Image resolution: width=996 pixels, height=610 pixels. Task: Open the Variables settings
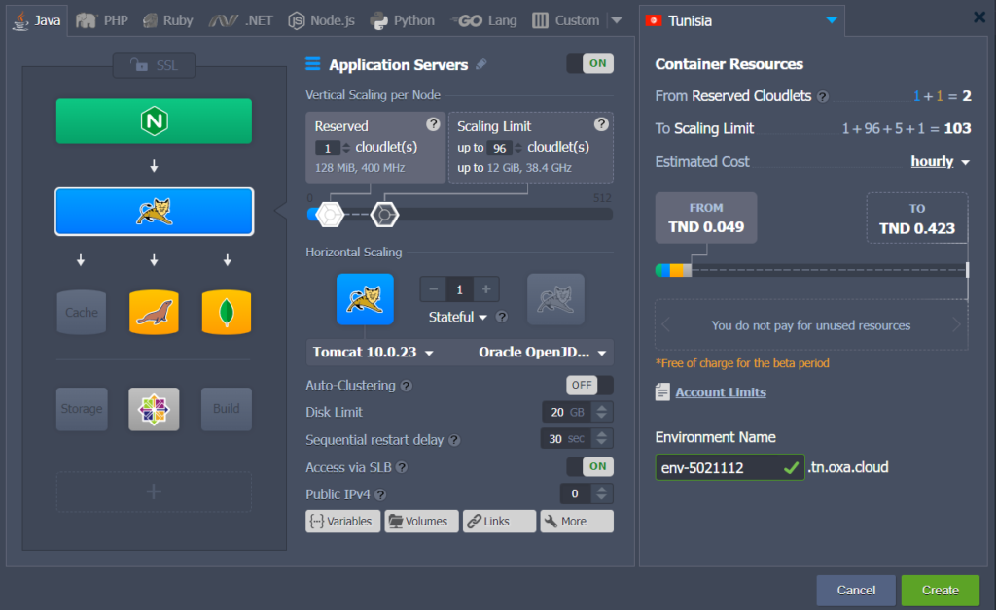click(x=343, y=522)
